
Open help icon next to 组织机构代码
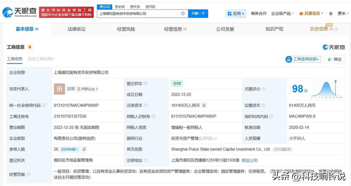[271, 116]
